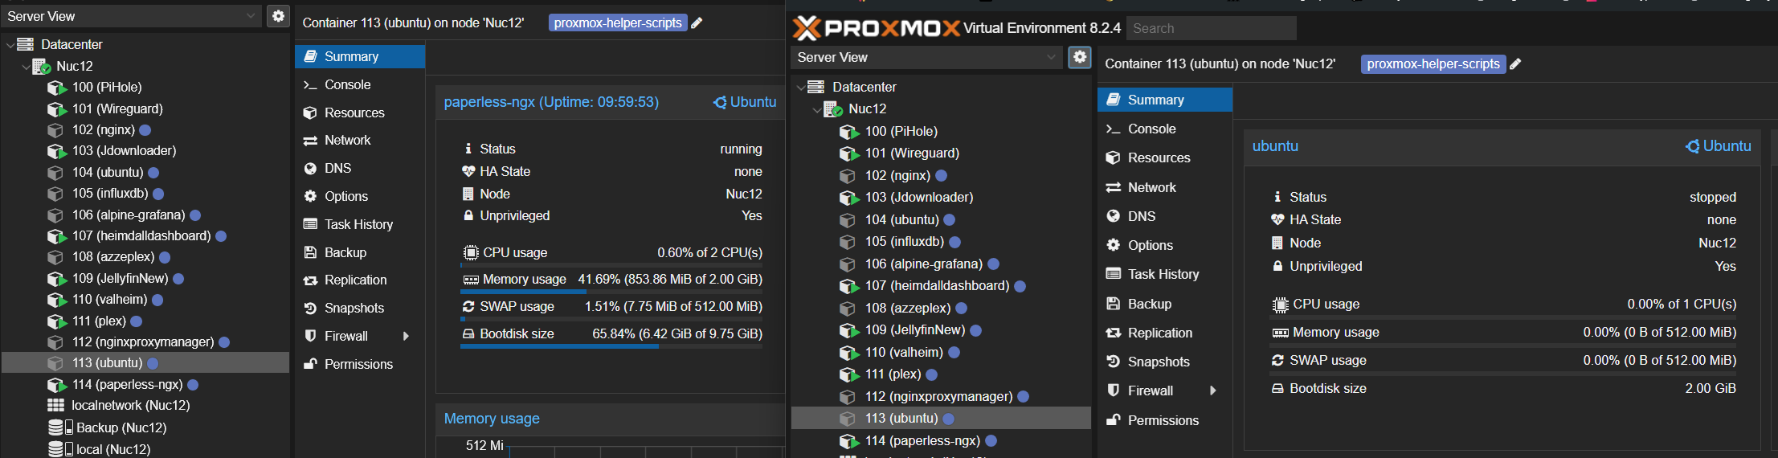Click gear settings icon in left window
Viewport: 1778px width, 458px height.
(x=278, y=15)
